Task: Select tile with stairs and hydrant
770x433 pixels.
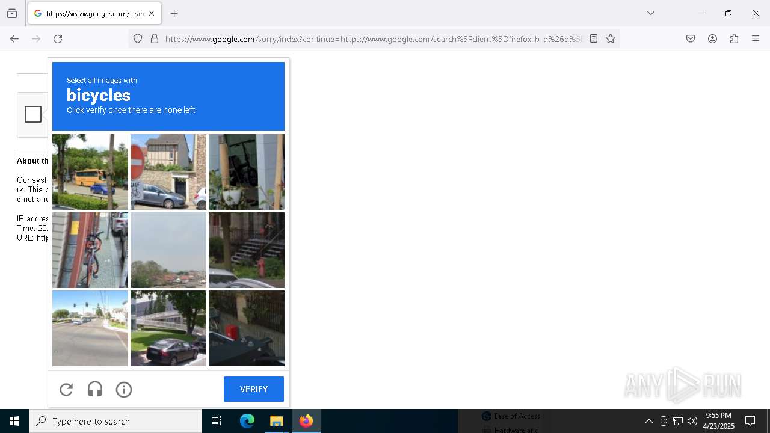Action: tap(247, 250)
